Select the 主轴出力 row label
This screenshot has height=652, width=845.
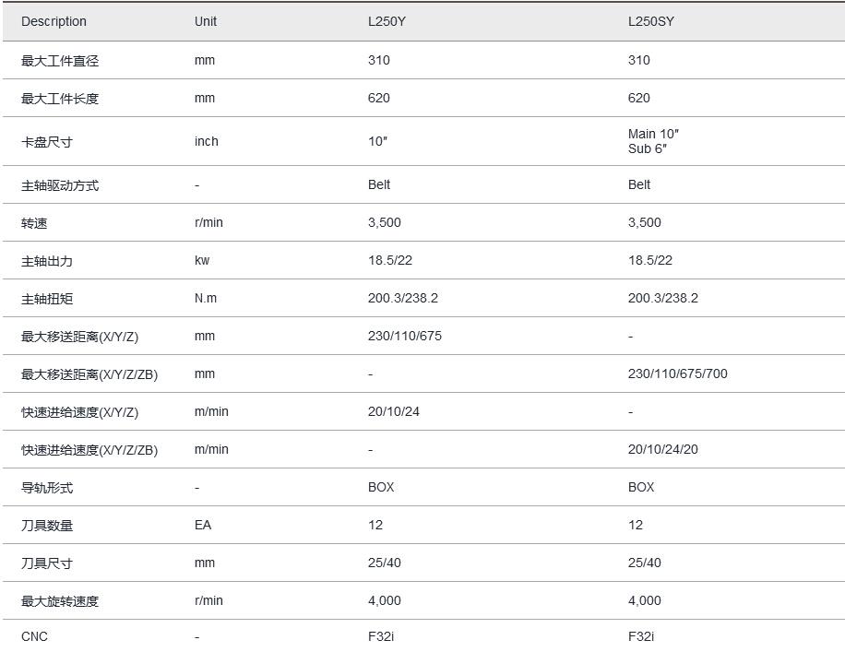[47, 261]
